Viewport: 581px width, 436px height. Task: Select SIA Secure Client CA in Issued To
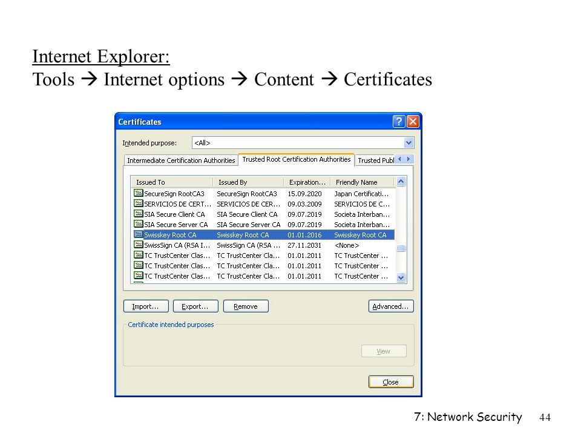click(x=174, y=214)
